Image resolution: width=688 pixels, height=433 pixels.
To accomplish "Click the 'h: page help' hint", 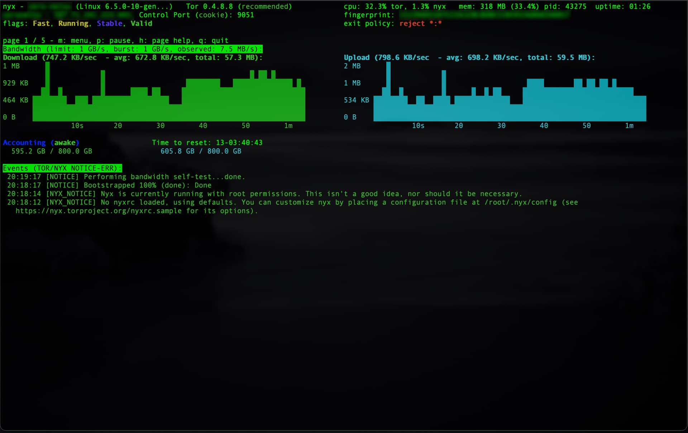I will [164, 40].
